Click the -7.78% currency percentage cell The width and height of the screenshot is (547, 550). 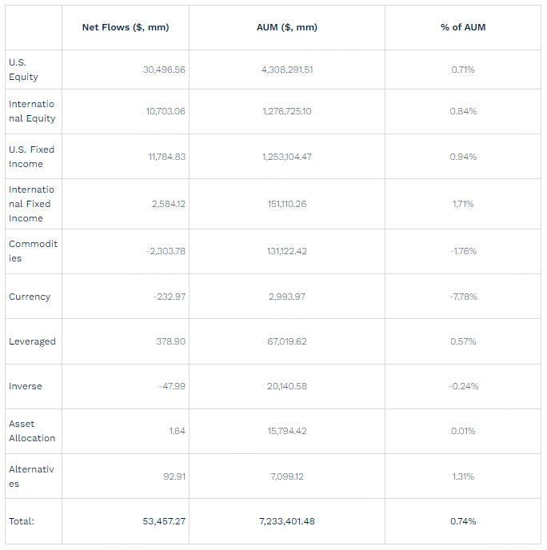462,297
